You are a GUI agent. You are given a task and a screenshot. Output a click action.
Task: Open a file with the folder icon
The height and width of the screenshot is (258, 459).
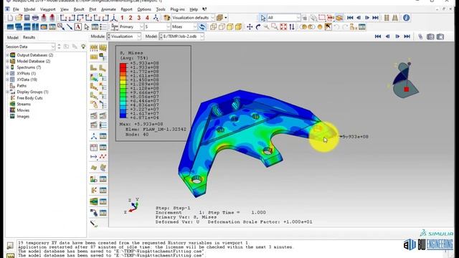(19, 18)
